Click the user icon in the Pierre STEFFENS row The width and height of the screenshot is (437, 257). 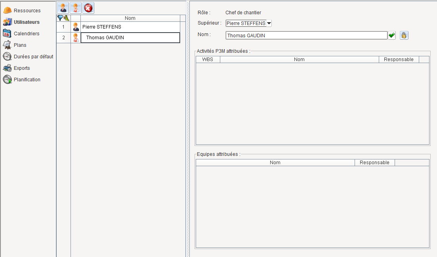click(x=76, y=27)
